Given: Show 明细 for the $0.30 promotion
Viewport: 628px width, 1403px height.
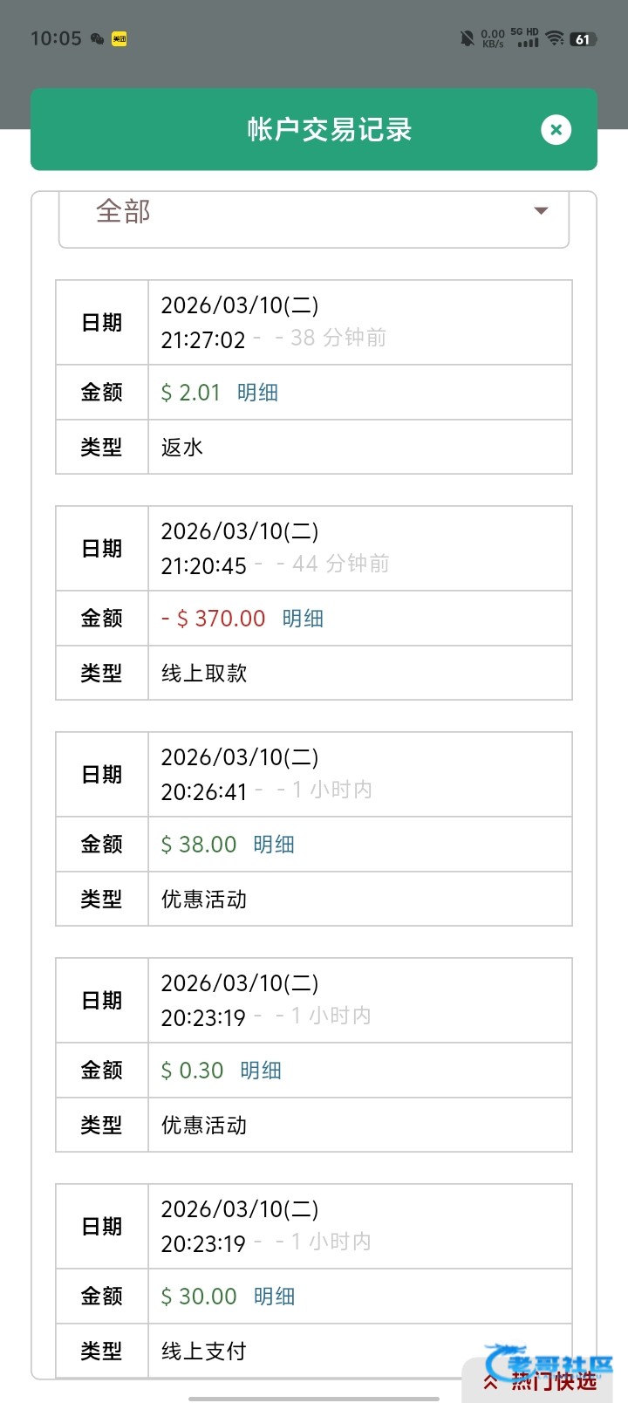Looking at the screenshot, I should click(261, 1071).
